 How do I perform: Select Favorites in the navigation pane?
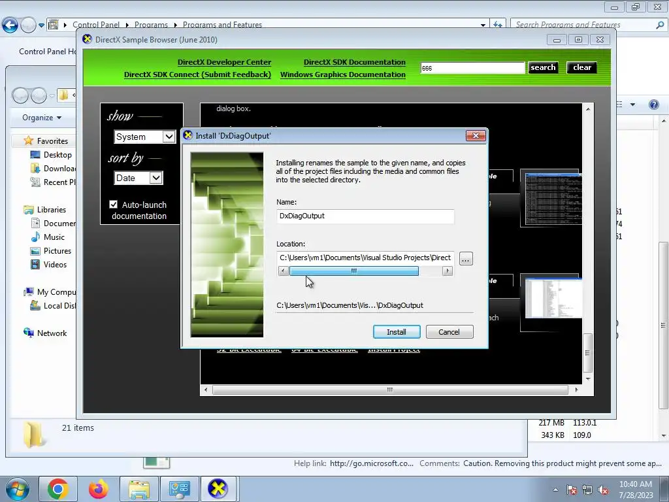52,141
